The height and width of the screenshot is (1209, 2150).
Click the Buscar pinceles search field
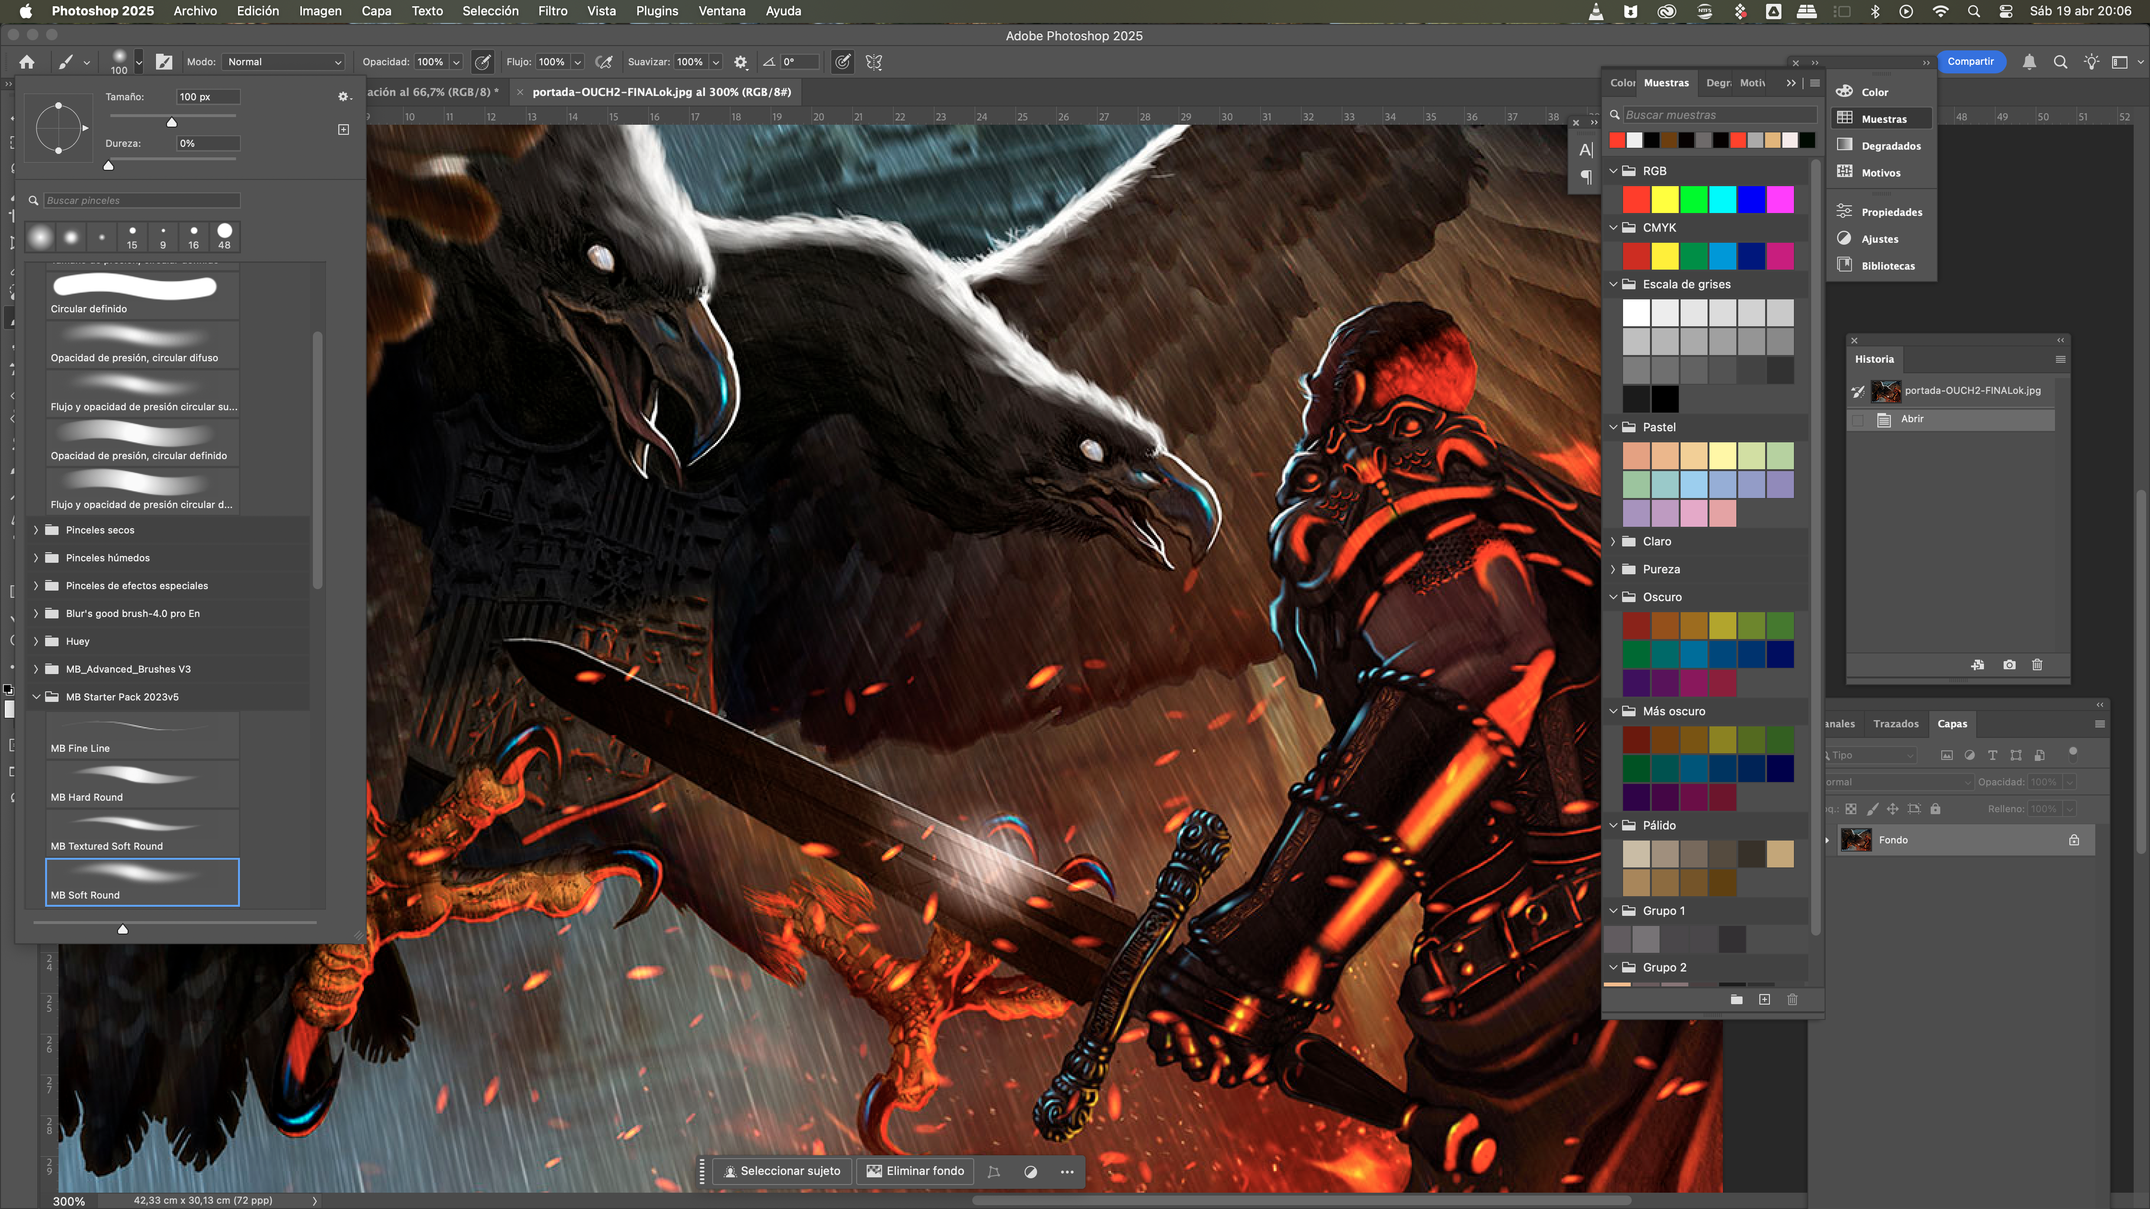pos(141,200)
